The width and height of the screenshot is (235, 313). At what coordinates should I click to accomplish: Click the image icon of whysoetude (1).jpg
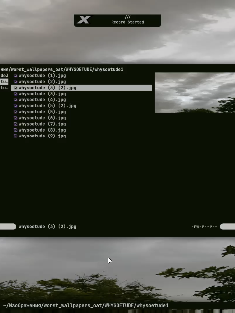tap(15, 76)
